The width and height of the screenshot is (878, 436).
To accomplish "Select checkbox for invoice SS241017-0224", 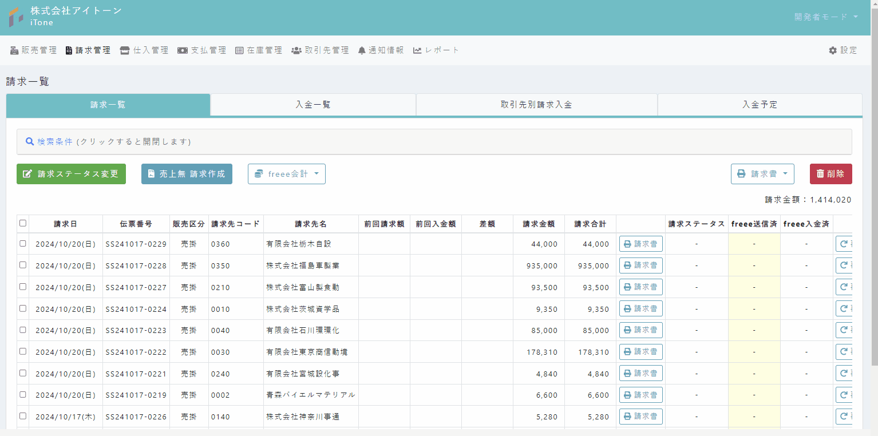I will (x=23, y=308).
